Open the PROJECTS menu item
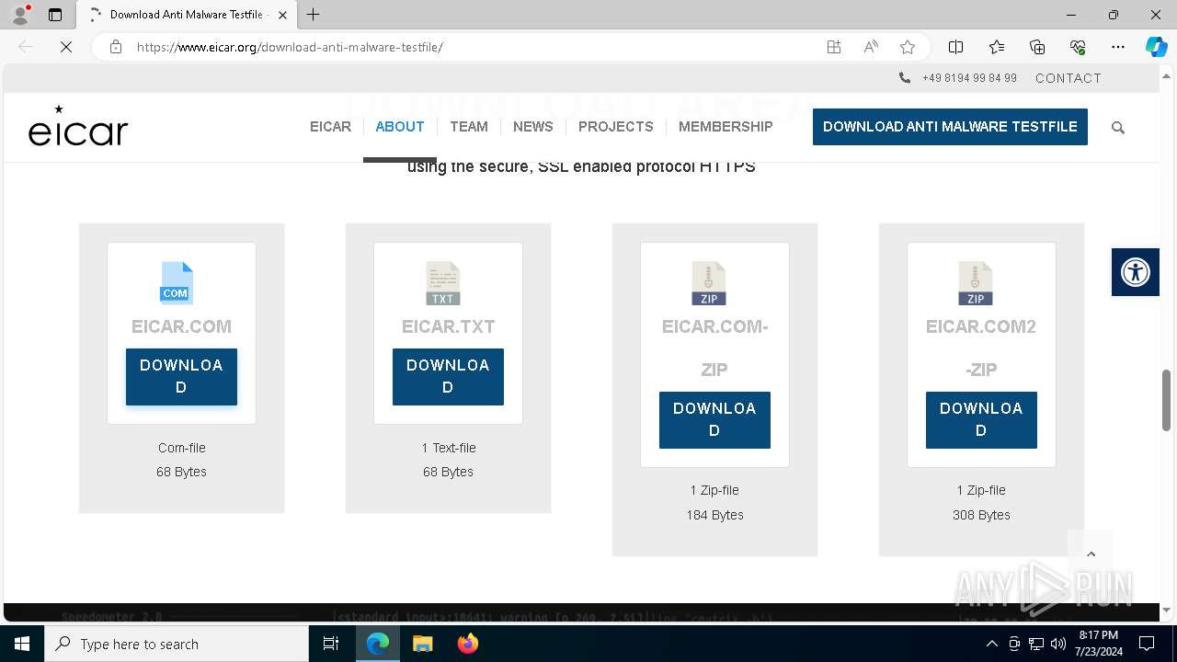This screenshot has height=662, width=1177. (616, 127)
